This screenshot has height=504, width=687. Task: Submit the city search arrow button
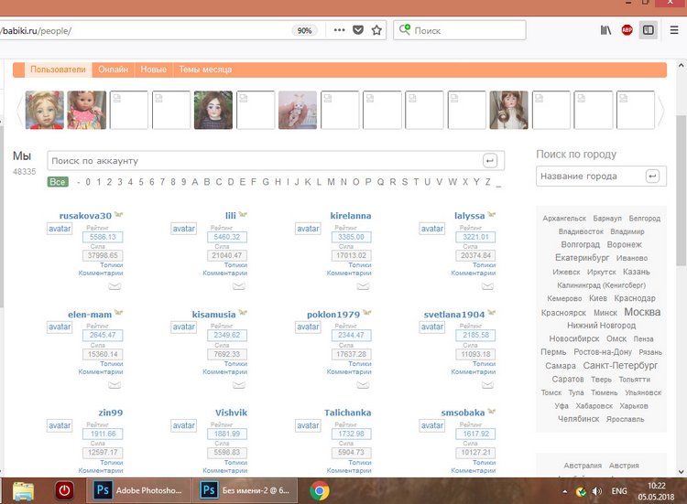[653, 176]
